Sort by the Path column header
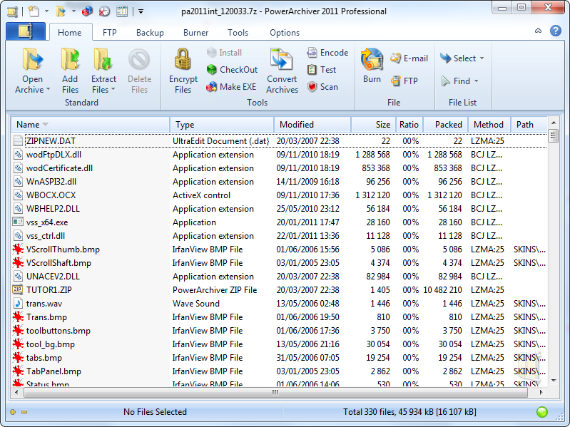The height and width of the screenshot is (427, 570). [529, 125]
